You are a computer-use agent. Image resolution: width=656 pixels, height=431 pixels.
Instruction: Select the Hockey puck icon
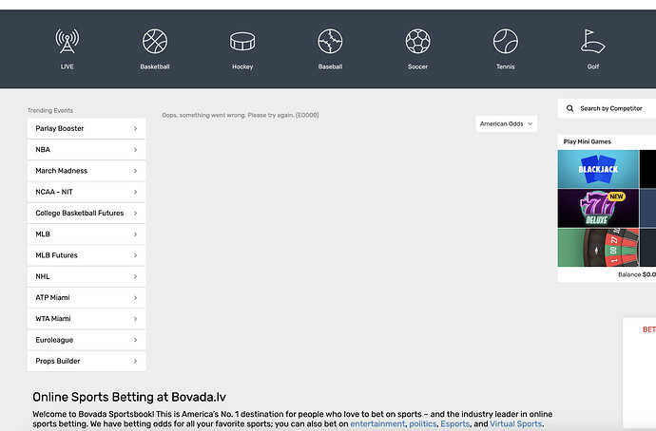[x=242, y=42]
